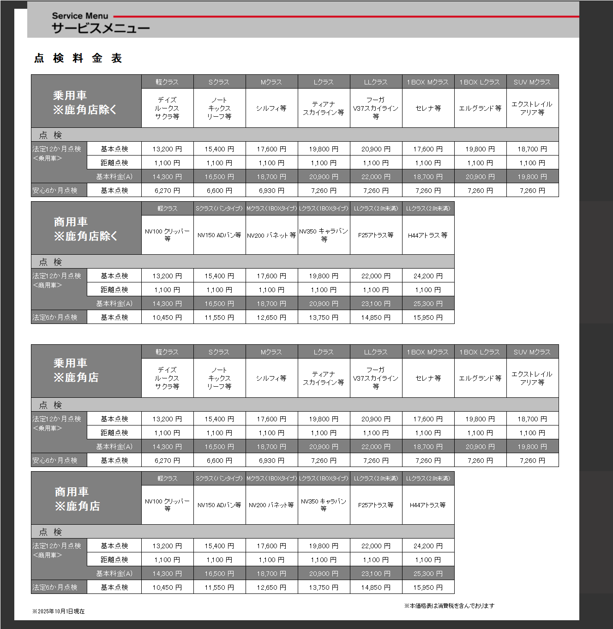Viewport: 613px width, 629px height.
Task: Click 法定6か月点検 row label in bottom table
Action: [55, 587]
